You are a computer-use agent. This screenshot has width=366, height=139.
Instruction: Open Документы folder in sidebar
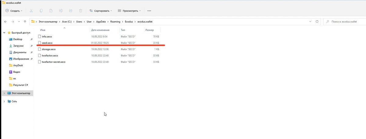click(x=20, y=52)
